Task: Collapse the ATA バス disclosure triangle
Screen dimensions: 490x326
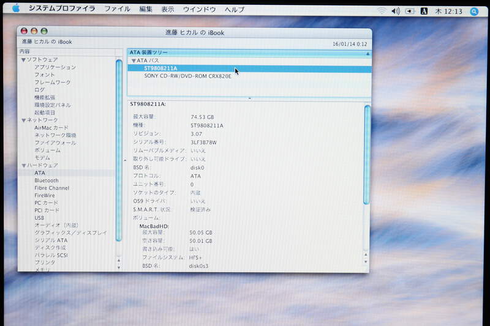Action: [x=134, y=61]
